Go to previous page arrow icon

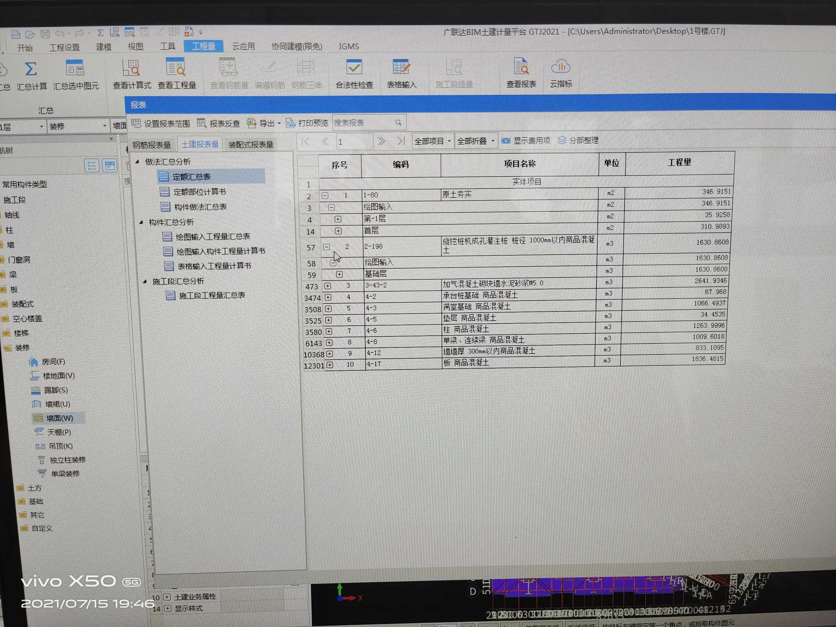coord(325,142)
